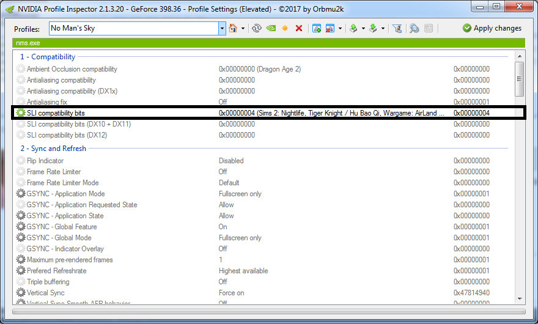Image resolution: width=538 pixels, height=324 pixels.
Task: Click the faded gear icon beside Frame Rate Limiter Mode
Action: [21, 183]
